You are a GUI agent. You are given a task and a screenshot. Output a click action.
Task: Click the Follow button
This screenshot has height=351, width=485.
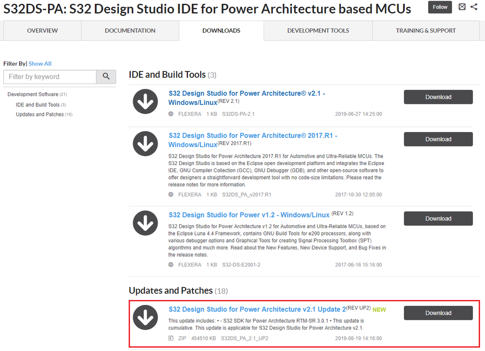[440, 7]
